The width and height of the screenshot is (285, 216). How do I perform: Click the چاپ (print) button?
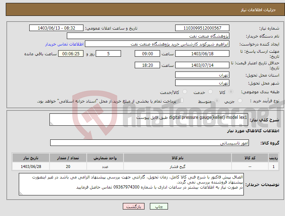159,206
